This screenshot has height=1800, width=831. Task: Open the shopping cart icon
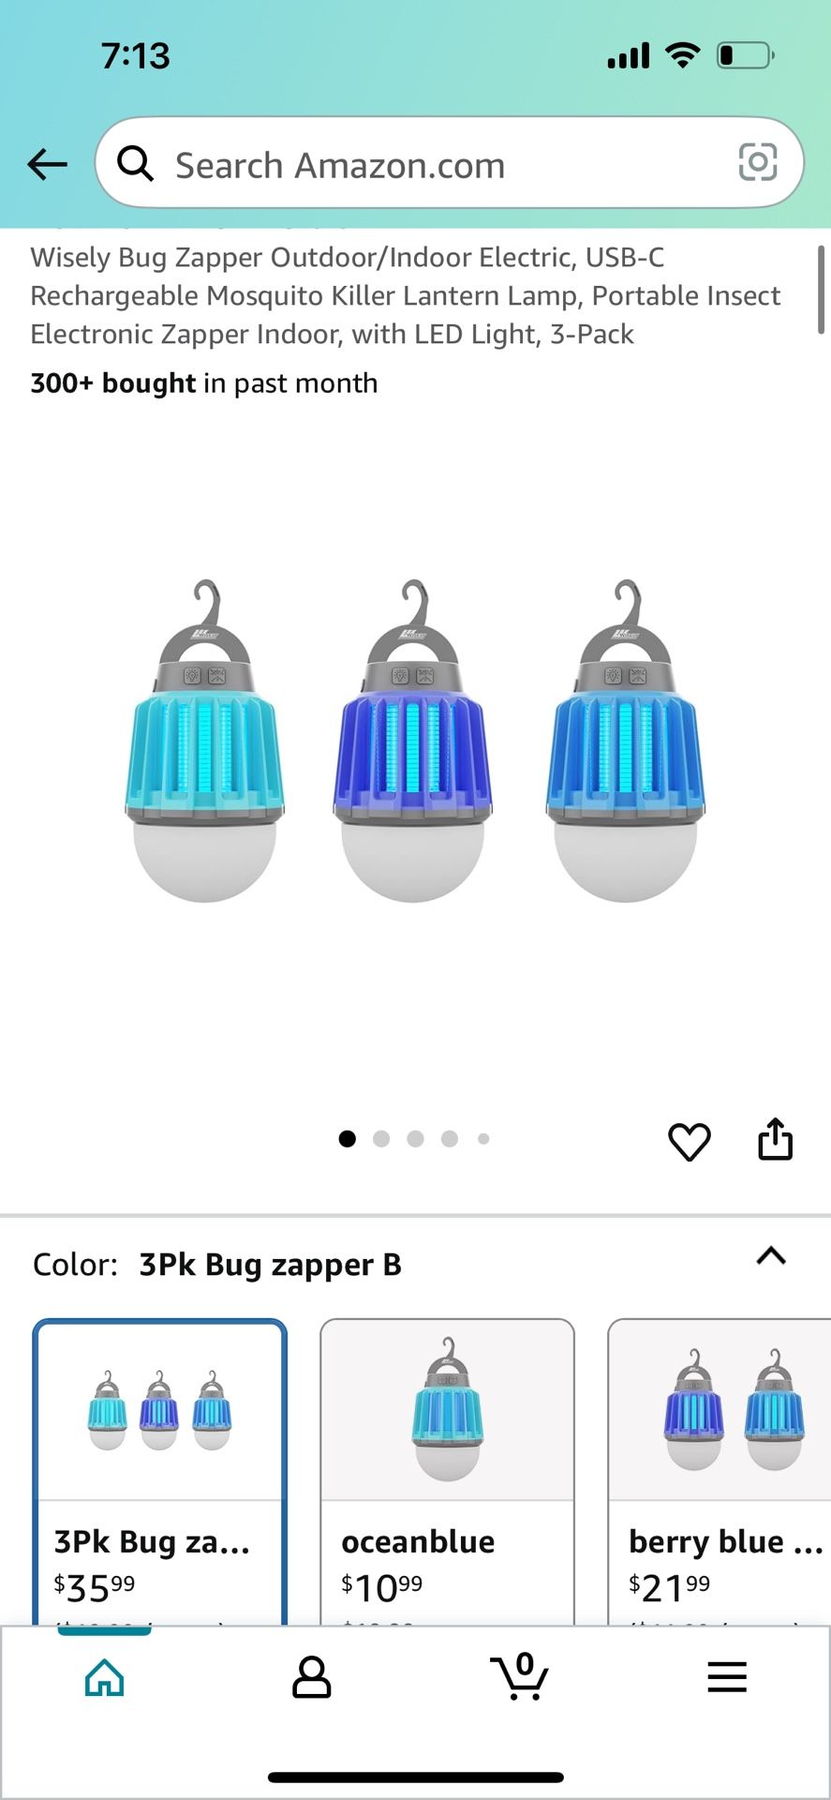click(519, 1676)
